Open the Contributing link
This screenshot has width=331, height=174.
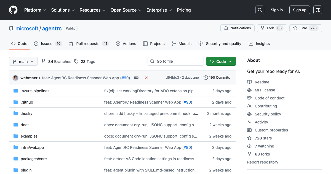pyautogui.click(x=262, y=106)
